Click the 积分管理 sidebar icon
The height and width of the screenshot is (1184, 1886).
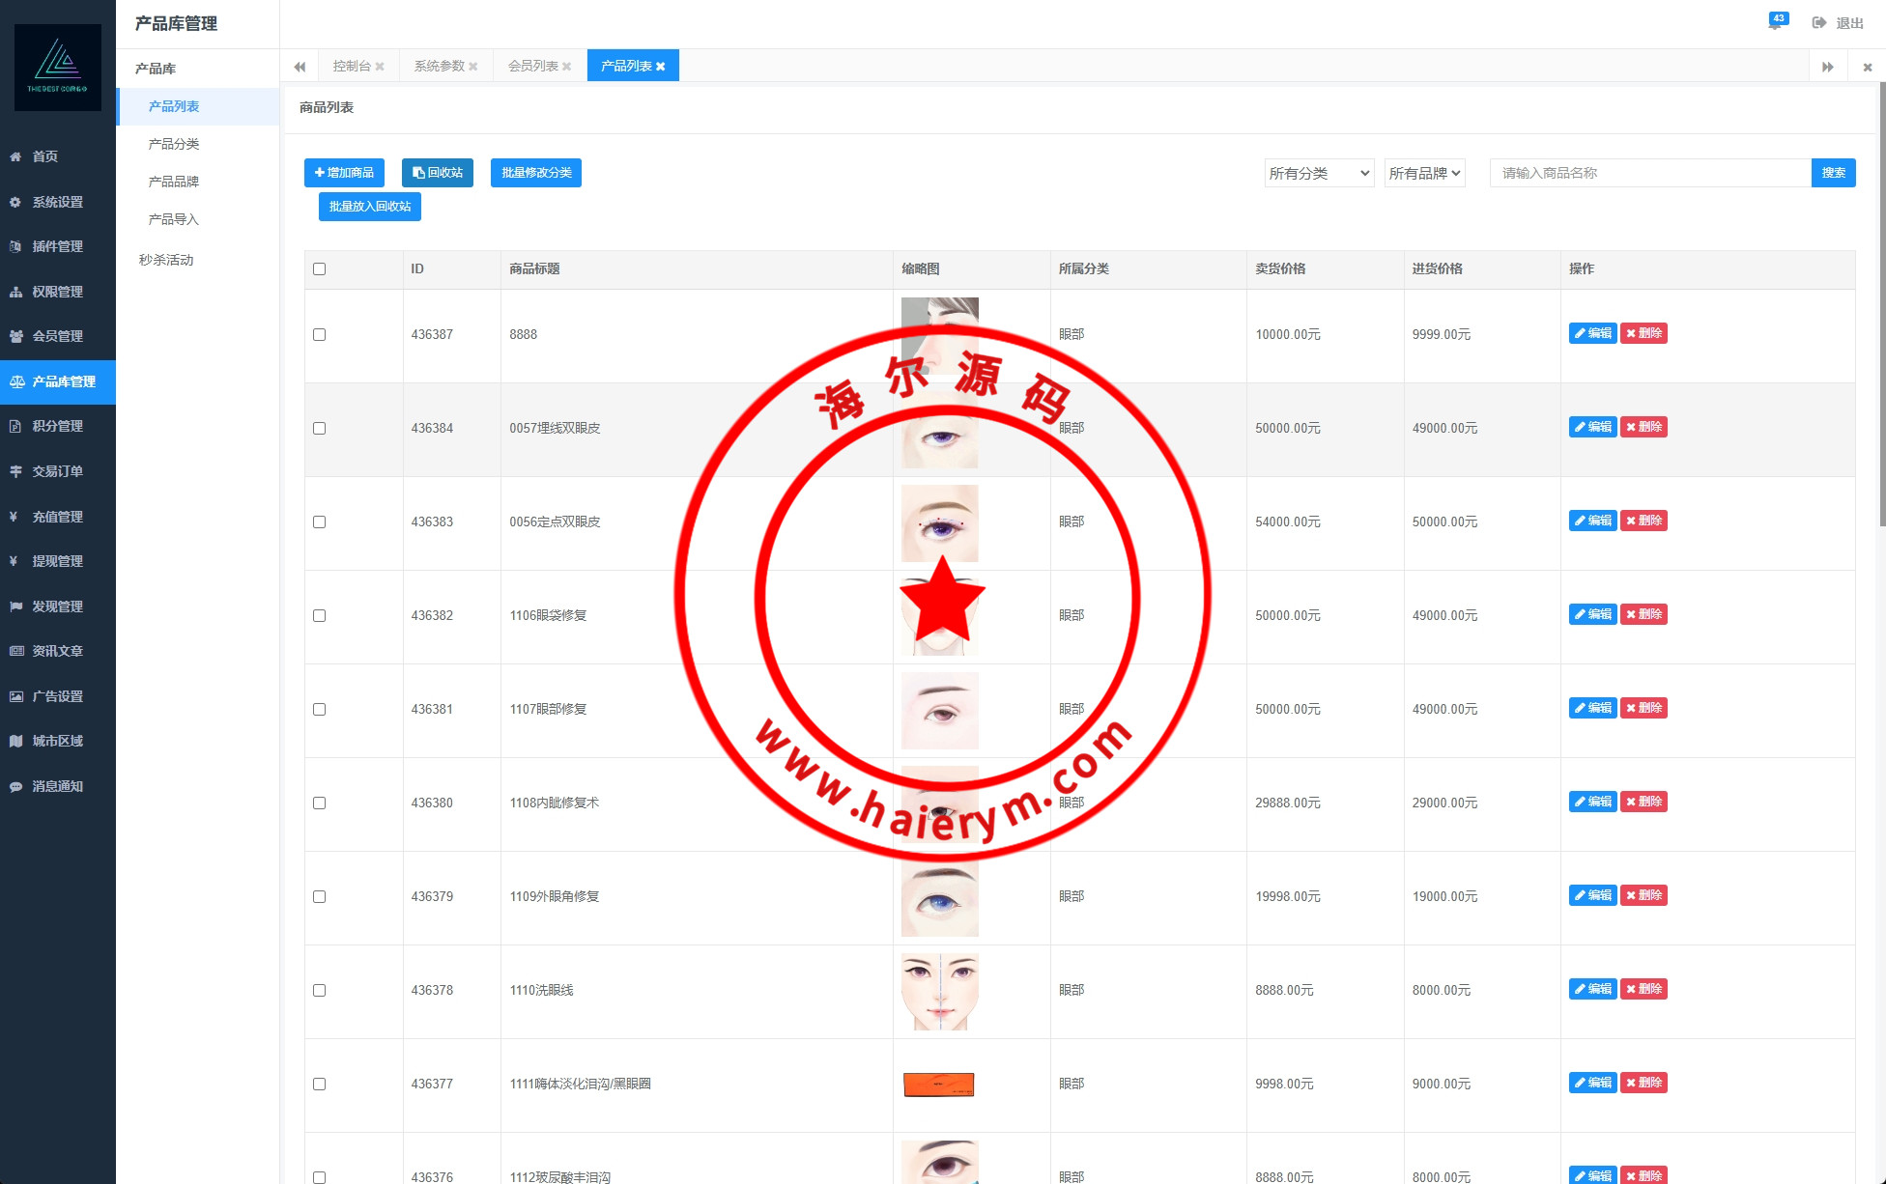click(15, 426)
